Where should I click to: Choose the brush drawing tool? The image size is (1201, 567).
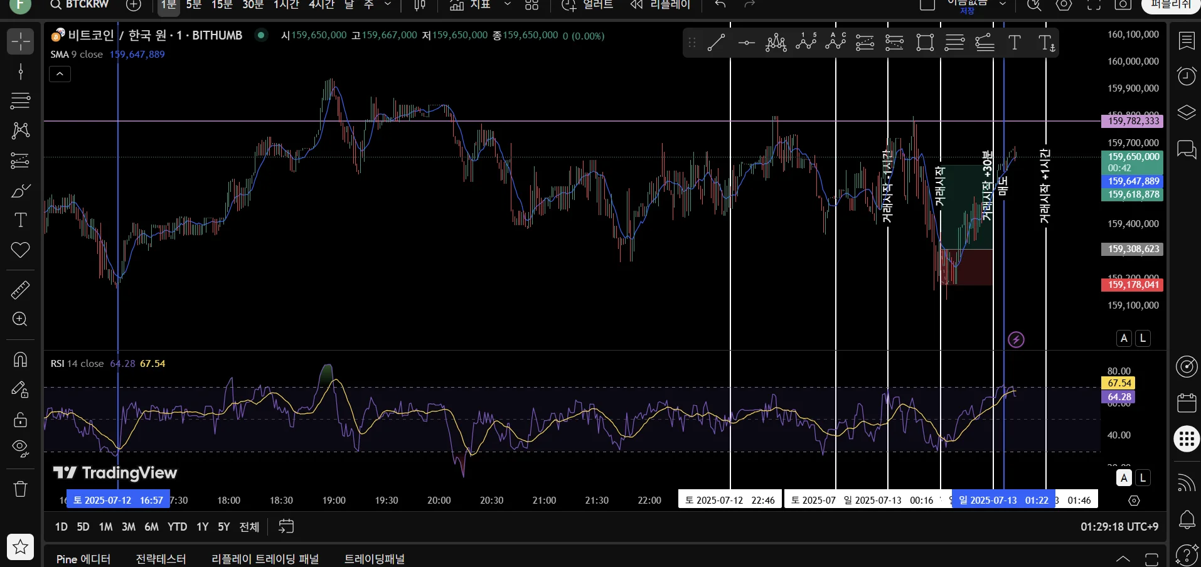click(x=20, y=191)
